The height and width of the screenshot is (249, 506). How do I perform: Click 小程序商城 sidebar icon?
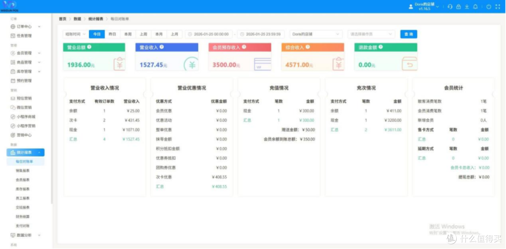coord(13,117)
